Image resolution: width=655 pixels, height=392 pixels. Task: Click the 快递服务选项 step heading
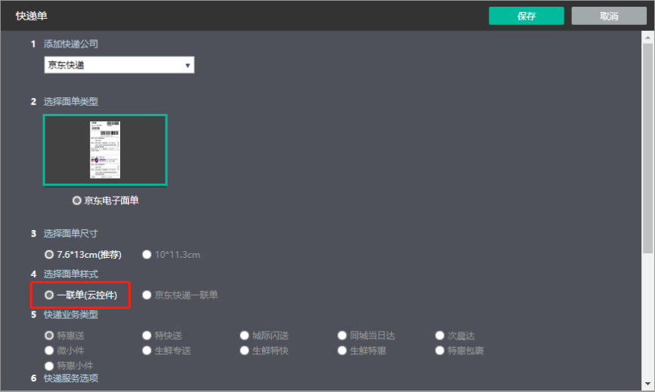(x=70, y=378)
